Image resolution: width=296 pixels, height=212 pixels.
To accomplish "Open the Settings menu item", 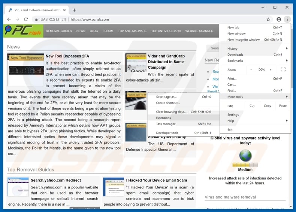I will 233,115.
